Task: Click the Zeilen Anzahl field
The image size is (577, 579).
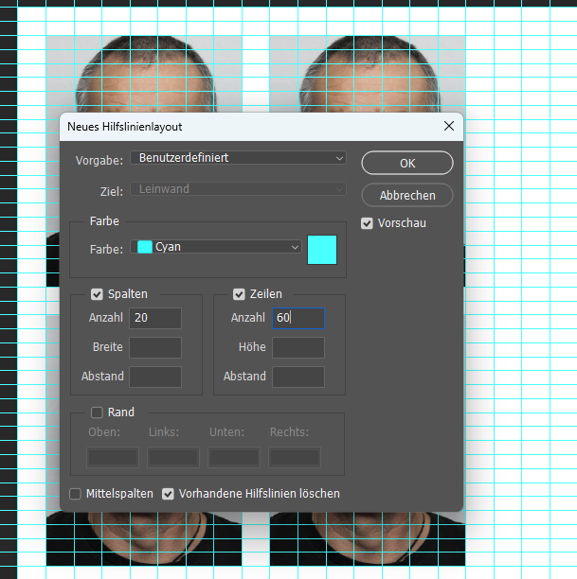Action: [298, 318]
